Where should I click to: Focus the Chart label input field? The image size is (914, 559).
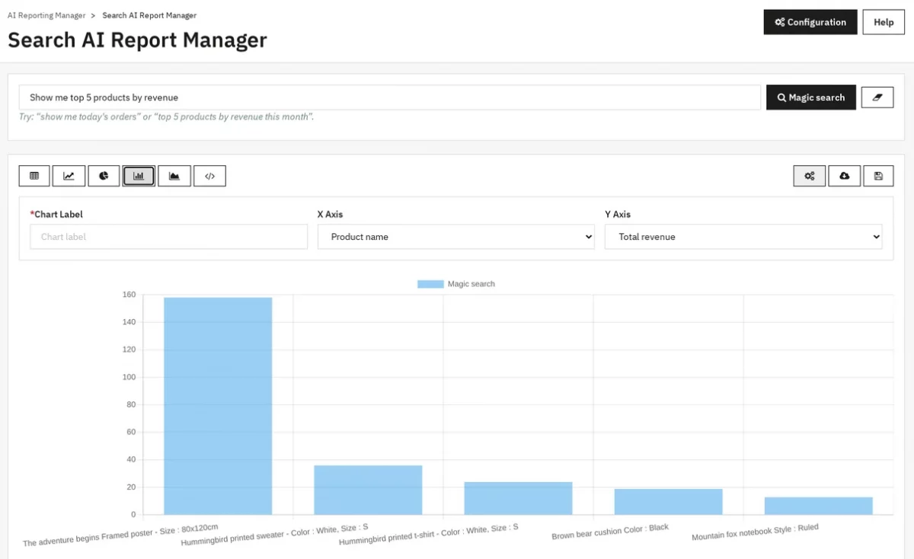169,237
